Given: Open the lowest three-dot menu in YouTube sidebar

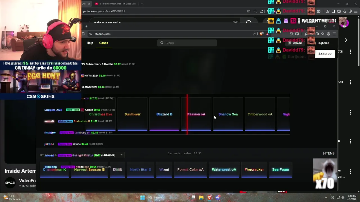Looking at the screenshot, I should point(350,171).
